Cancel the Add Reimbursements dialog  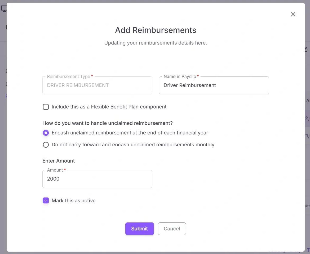(172, 229)
